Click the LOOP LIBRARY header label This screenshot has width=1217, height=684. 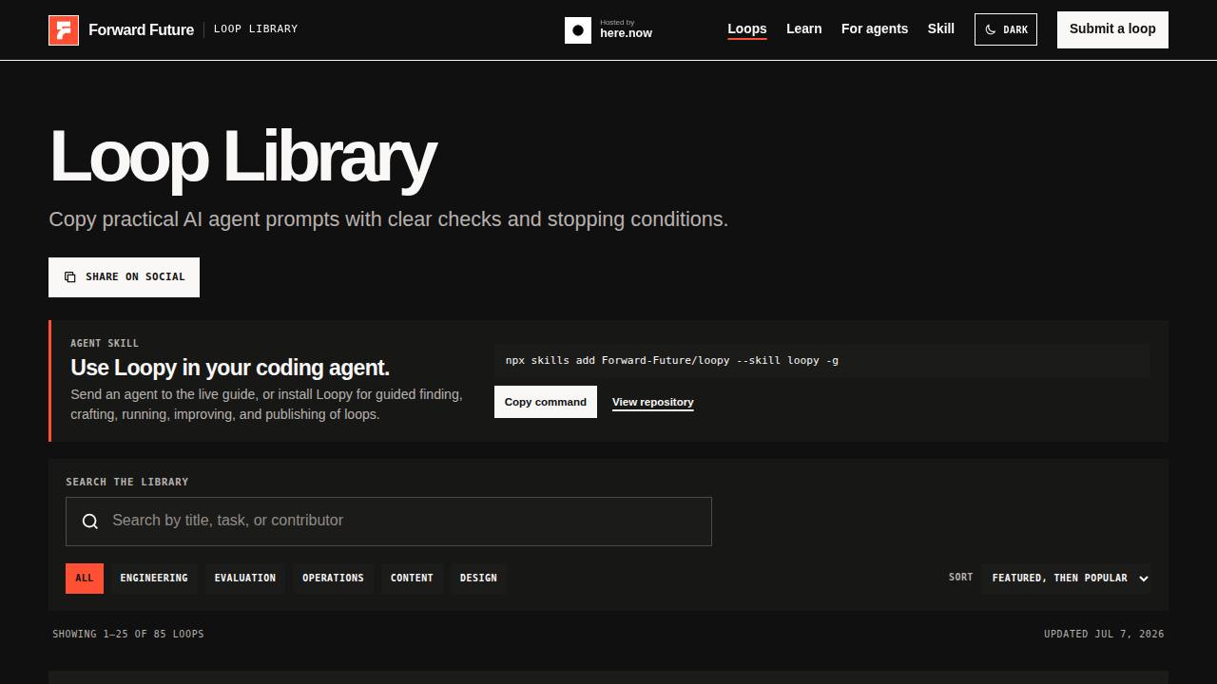[256, 29]
